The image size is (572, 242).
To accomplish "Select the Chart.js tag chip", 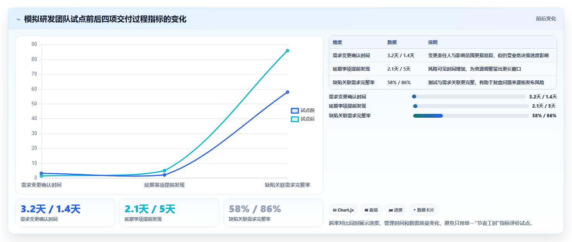I will point(343,210).
